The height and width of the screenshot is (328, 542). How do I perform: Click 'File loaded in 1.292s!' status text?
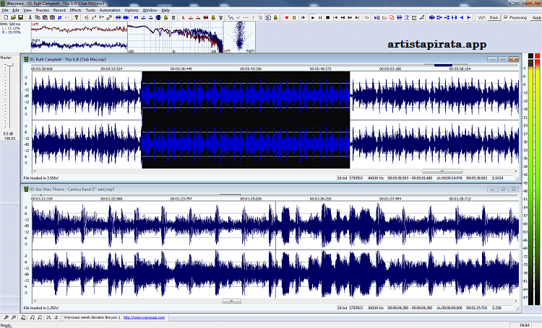[40, 308]
